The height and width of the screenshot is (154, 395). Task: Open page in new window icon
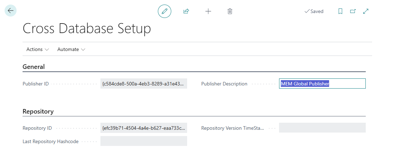click(x=353, y=11)
